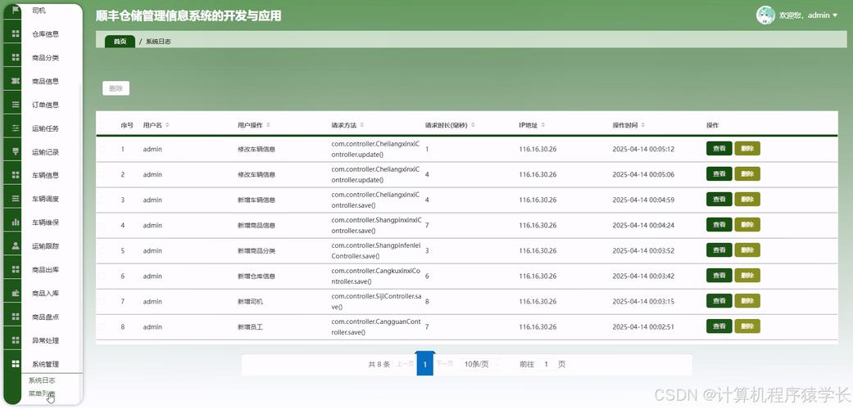Screen dimensions: 853x409
Task: Click the sliders icon beside 运输任务
Action: (x=16, y=128)
